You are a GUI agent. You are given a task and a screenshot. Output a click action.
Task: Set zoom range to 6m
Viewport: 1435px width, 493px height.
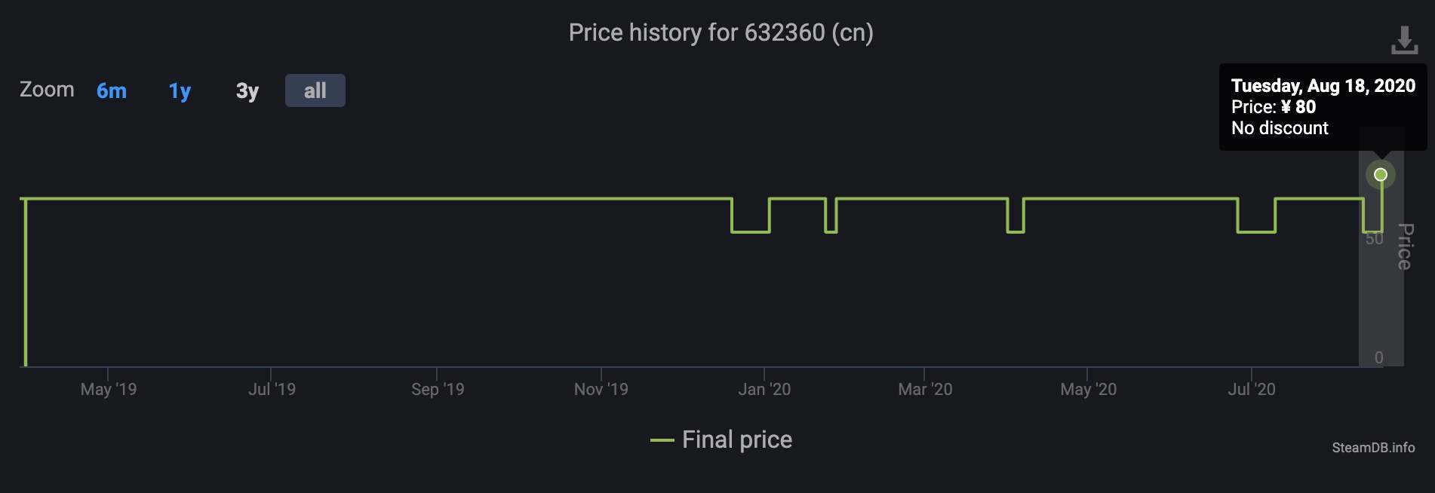tap(112, 91)
